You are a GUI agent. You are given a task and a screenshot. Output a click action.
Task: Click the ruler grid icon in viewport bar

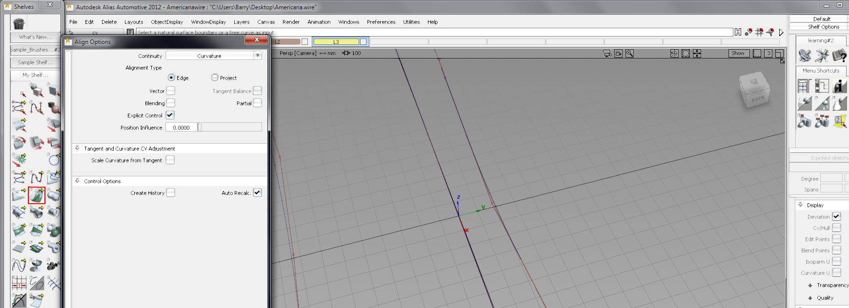click(x=757, y=54)
